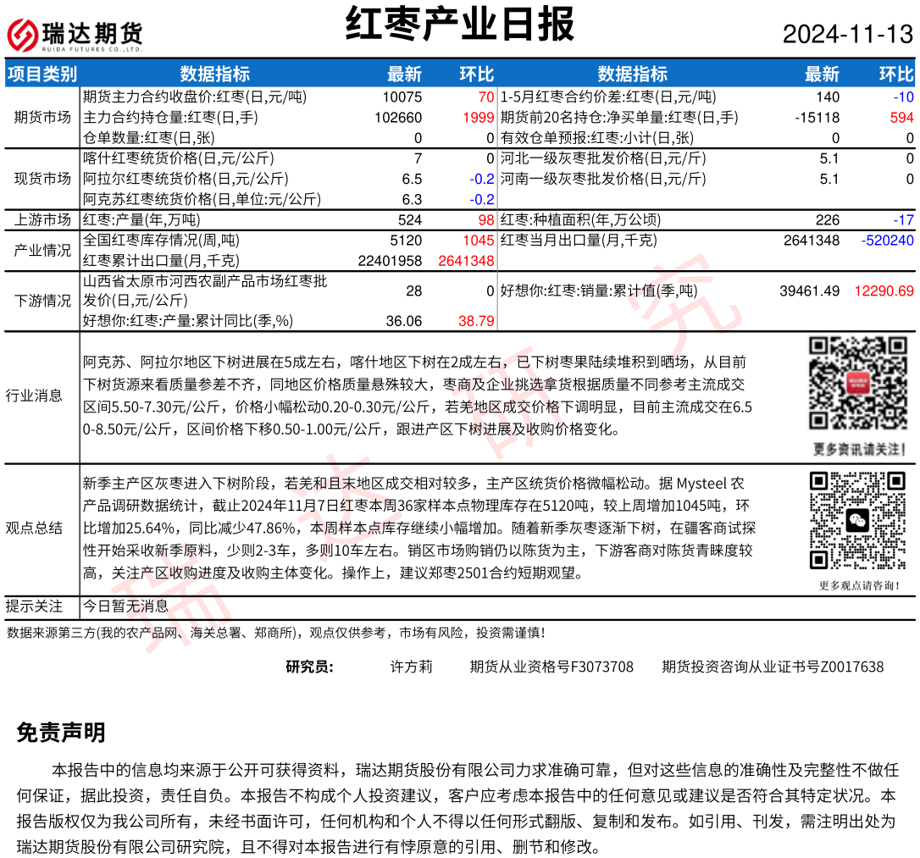Click researcher name 许方莉
920x858 pixels.
tap(411, 667)
